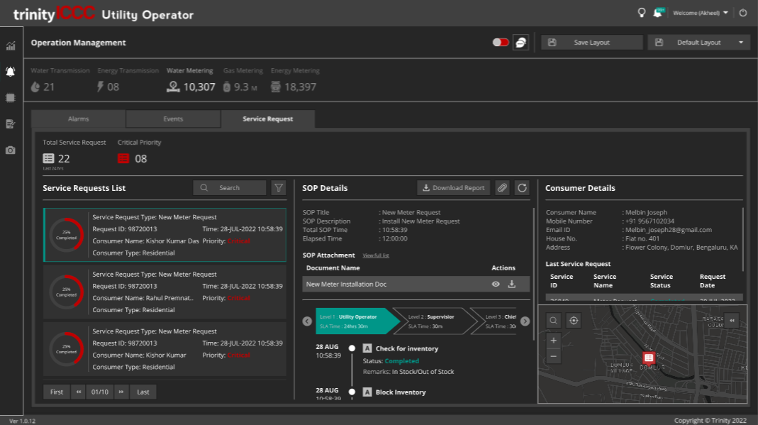Image resolution: width=758 pixels, height=425 pixels.
Task: Click the A badge beside Check for inventory
Action: (x=367, y=348)
